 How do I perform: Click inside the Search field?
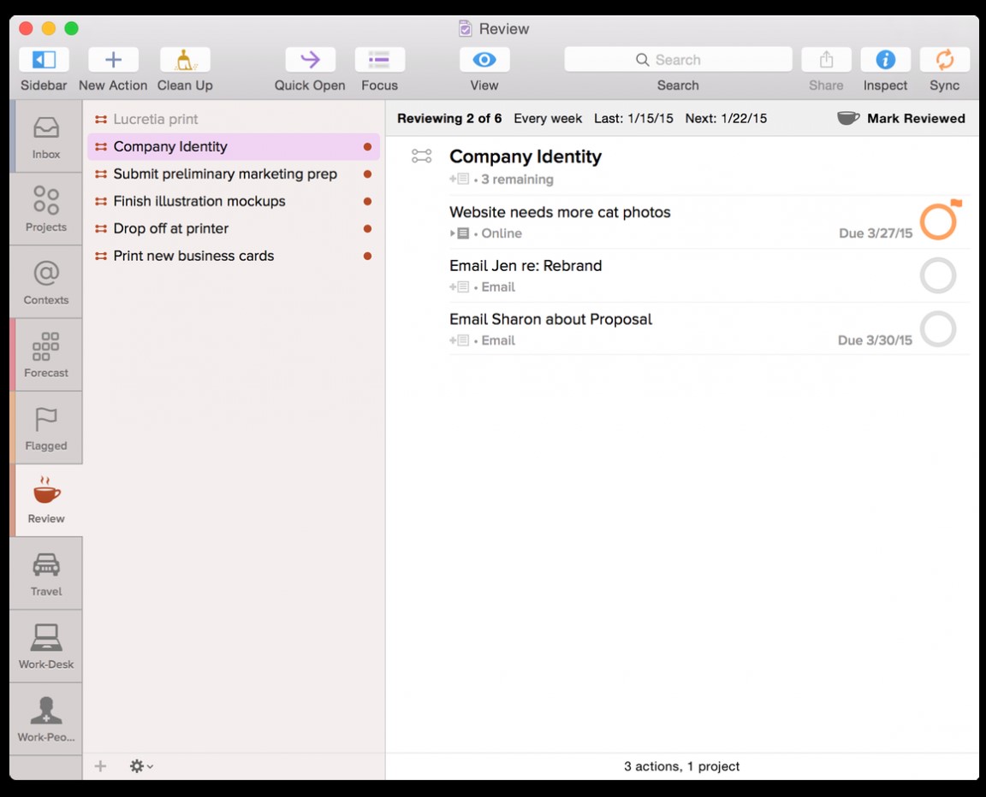(678, 59)
